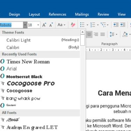Decrease paragraph indent
This screenshot has width=131, height=131.
coord(116,25)
